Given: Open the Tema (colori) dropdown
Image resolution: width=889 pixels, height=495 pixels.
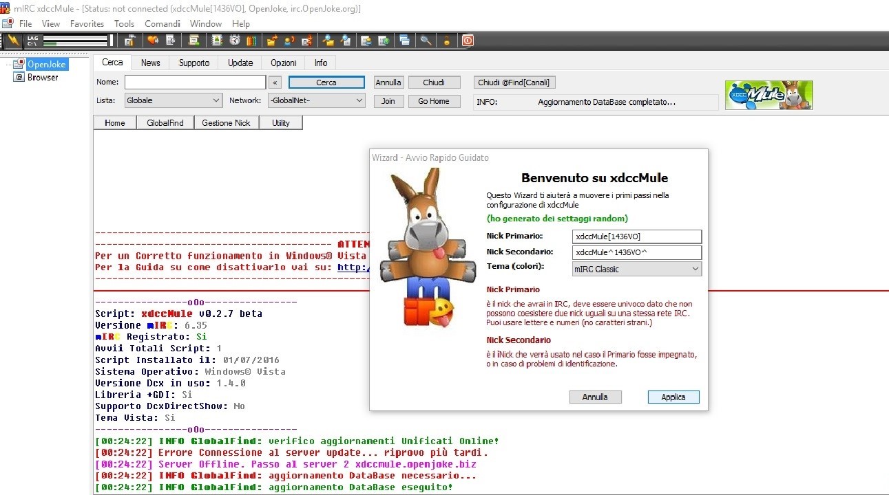Looking at the screenshot, I should [637, 269].
